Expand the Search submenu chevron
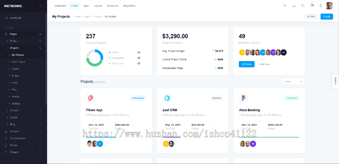The width and height of the screenshot is (339, 164). click(x=40, y=118)
